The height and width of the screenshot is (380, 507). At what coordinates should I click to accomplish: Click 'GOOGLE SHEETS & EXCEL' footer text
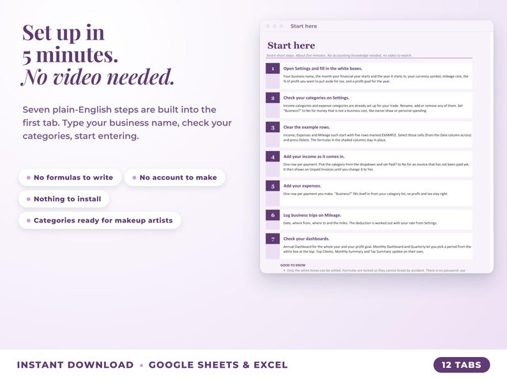point(218,365)
